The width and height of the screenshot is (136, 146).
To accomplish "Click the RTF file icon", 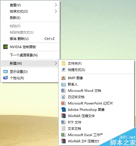I will point(63,122).
